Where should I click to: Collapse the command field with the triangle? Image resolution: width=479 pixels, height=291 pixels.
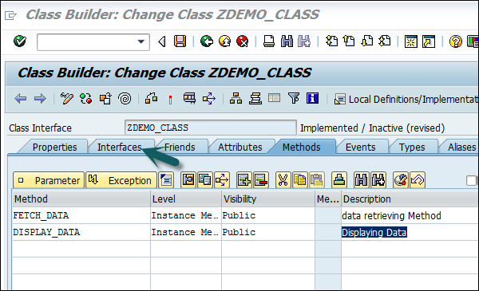[x=162, y=41]
